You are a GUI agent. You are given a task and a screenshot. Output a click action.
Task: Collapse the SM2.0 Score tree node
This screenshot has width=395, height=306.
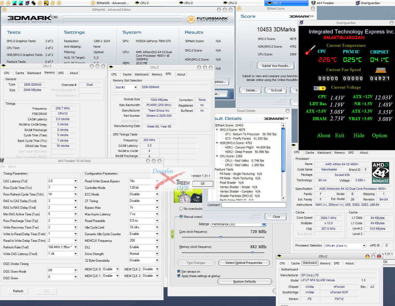217,130
